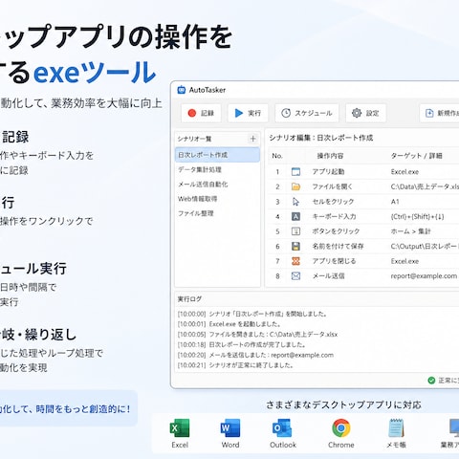
Task: Select the アプリ起動 step text
Action: (x=328, y=172)
